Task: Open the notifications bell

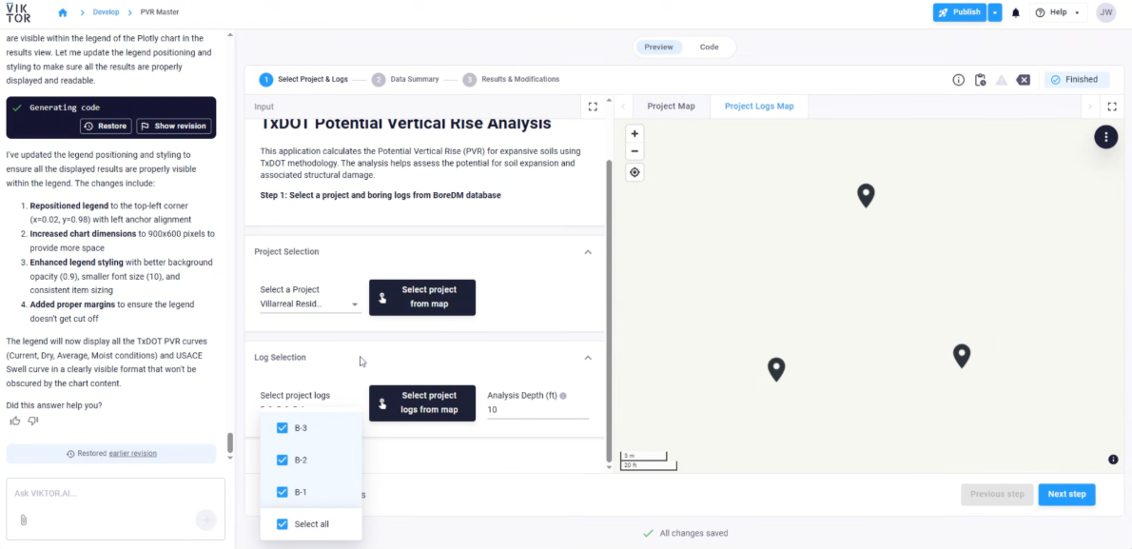Action: [1016, 12]
